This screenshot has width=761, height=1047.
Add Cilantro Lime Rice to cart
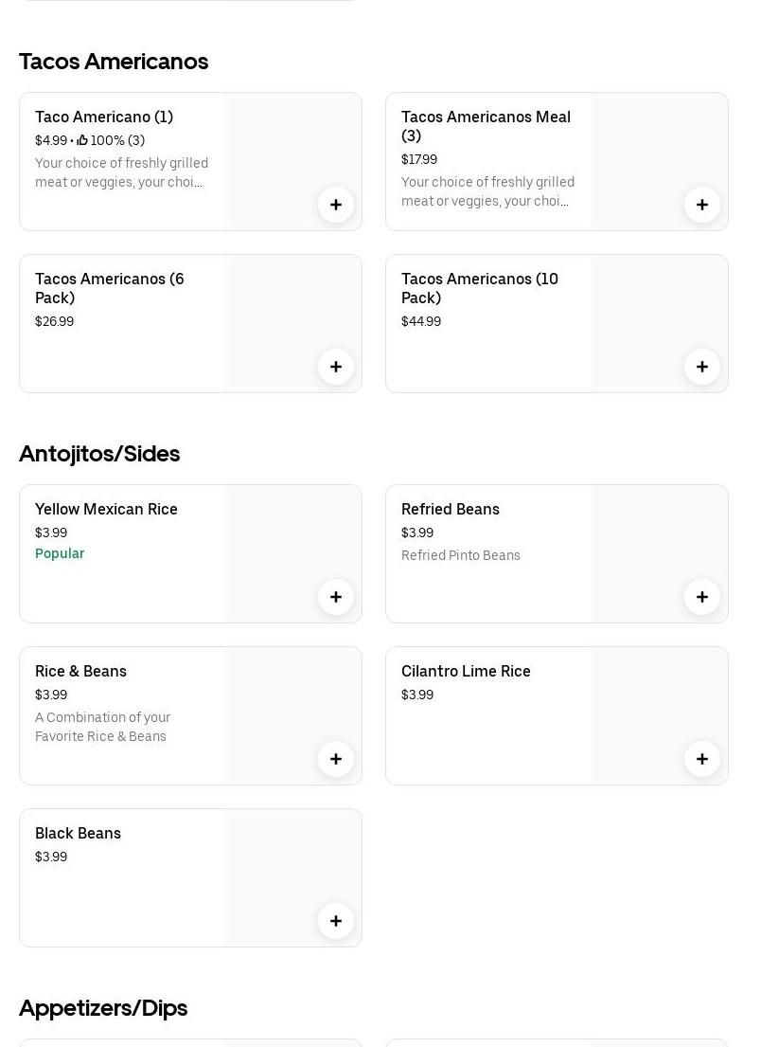point(702,759)
